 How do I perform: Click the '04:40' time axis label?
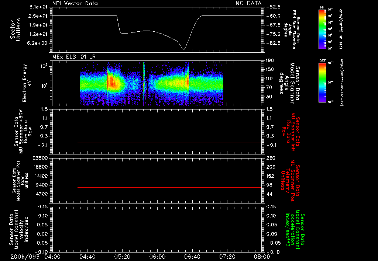(x=87, y=257)
